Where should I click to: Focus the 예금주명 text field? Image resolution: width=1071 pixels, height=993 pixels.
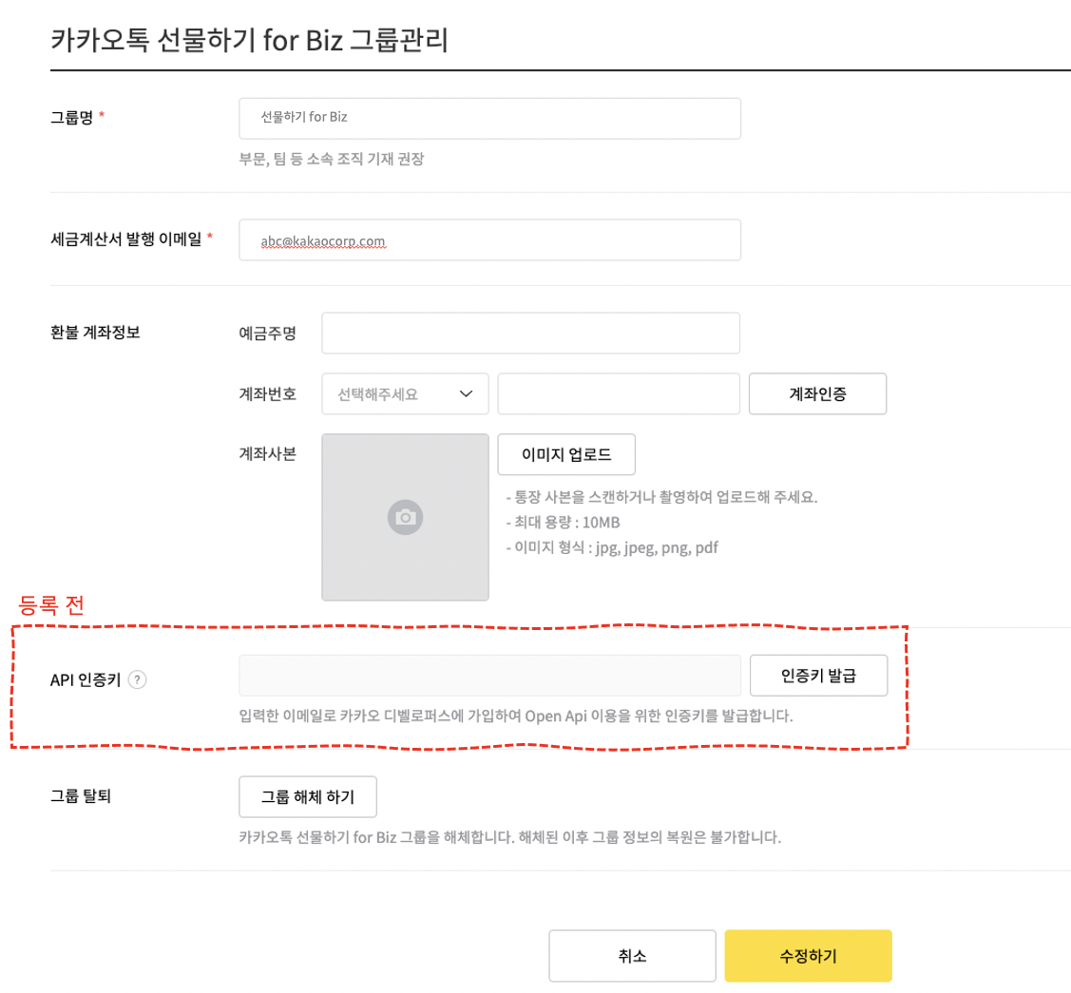click(530, 334)
